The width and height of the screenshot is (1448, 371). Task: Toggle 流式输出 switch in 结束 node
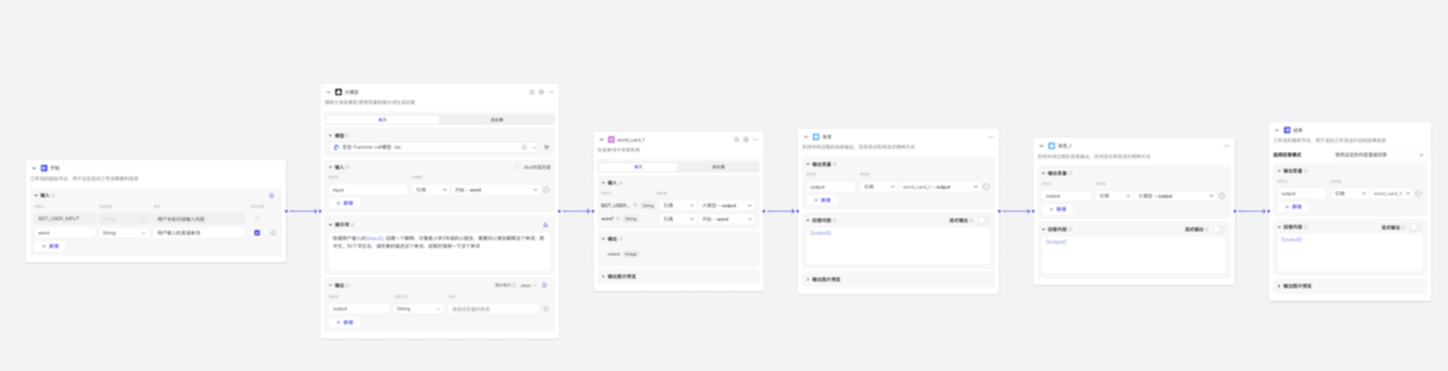click(x=1415, y=227)
